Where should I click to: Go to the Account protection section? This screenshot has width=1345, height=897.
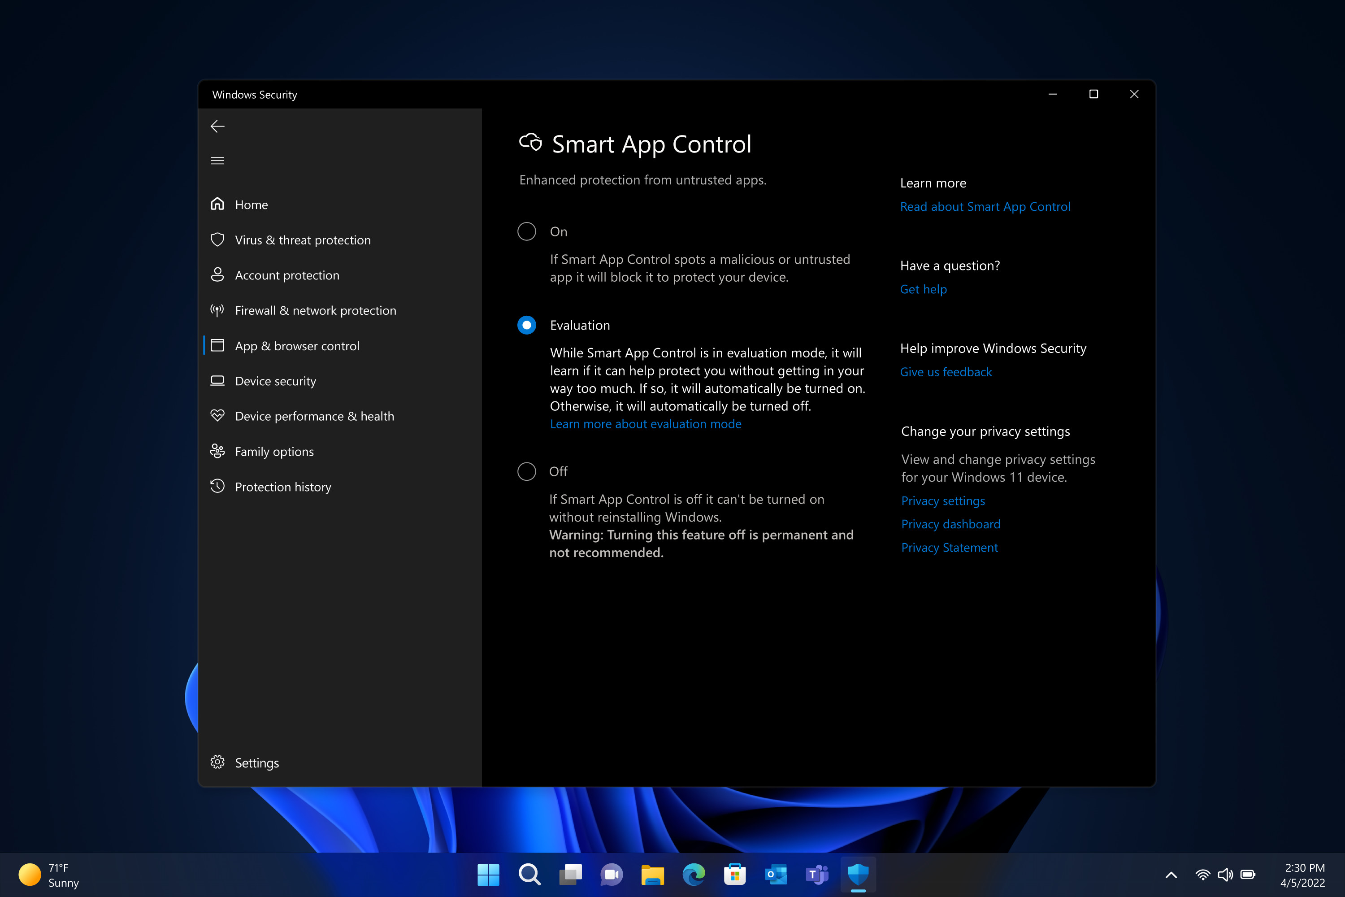(218, 275)
